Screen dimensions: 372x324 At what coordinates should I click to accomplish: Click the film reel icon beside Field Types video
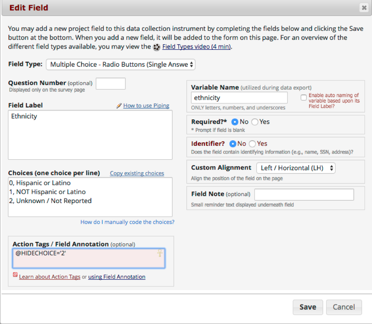coord(157,47)
